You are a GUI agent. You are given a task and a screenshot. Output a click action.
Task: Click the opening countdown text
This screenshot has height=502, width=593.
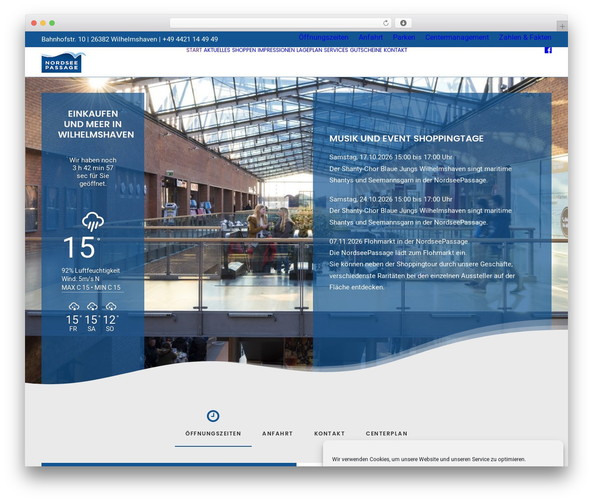click(x=93, y=172)
